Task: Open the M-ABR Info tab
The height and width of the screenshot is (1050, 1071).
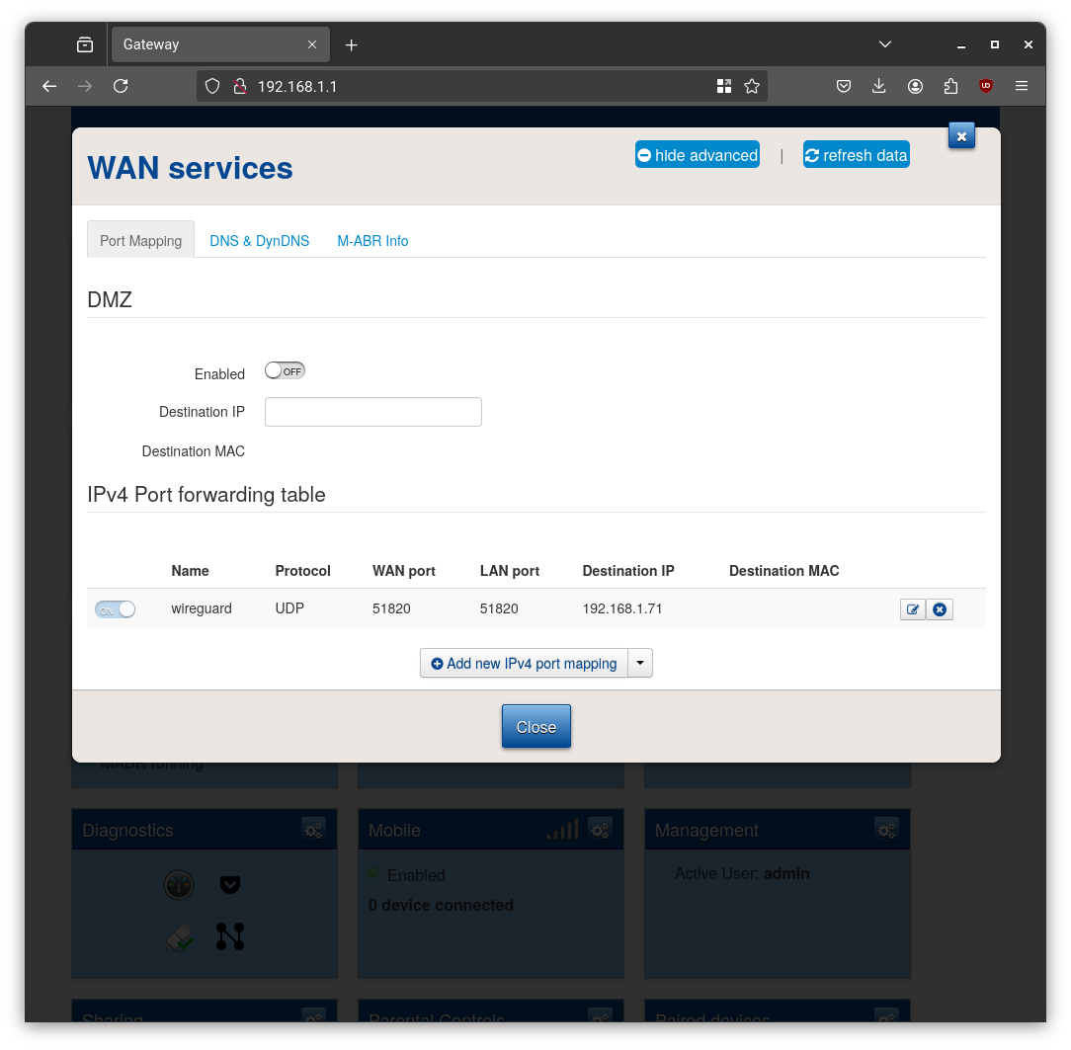Action: [372, 240]
